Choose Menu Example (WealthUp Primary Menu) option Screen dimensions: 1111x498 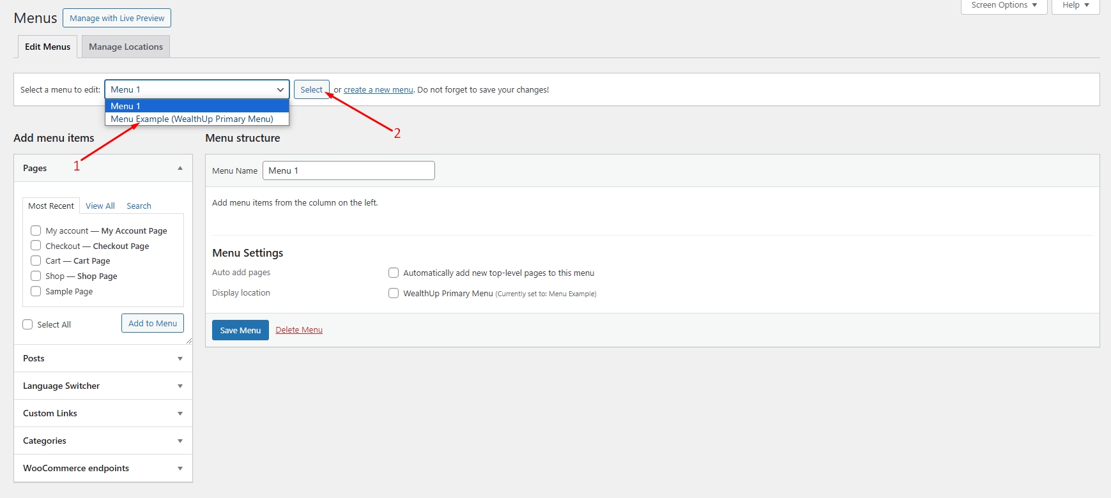(192, 119)
